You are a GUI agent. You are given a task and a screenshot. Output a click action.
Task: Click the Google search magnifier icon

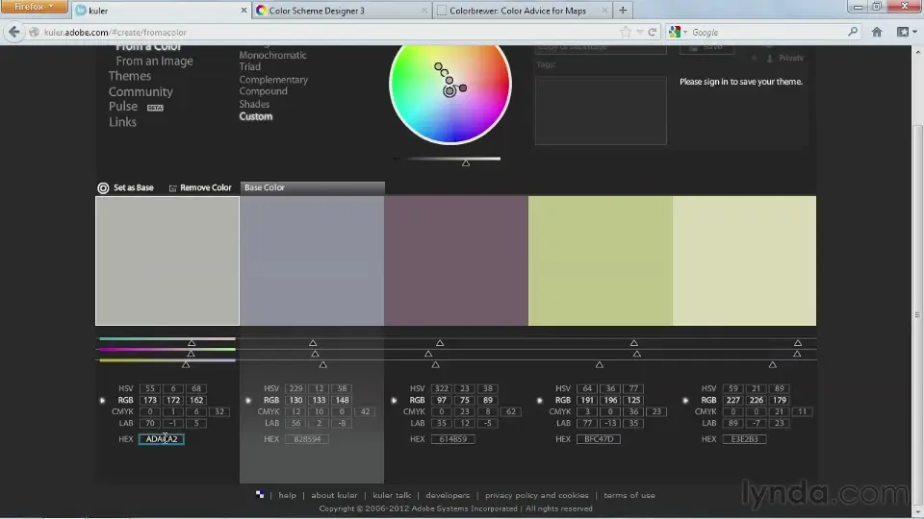coord(852,32)
